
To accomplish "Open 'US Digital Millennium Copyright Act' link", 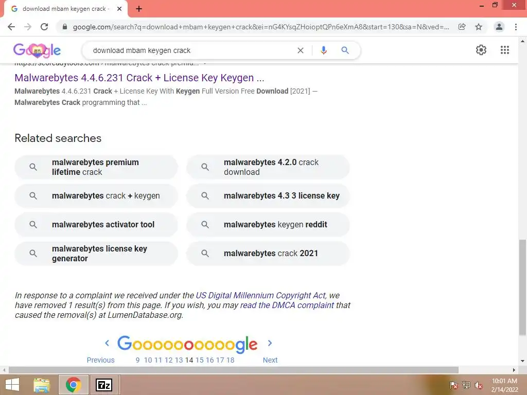I will click(260, 295).
